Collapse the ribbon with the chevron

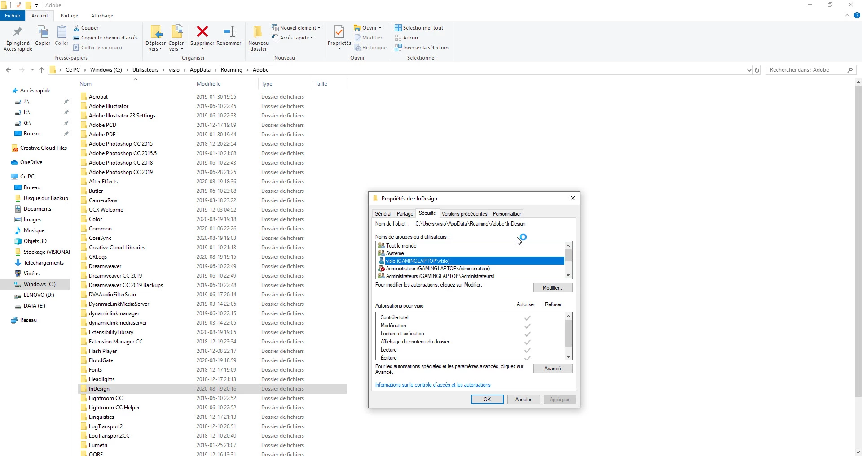coord(847,15)
